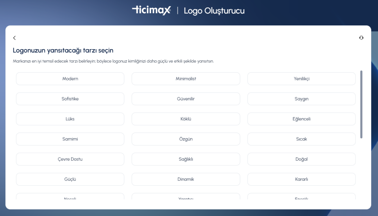Choose the Özgün style button
Image resolution: width=378 pixels, height=216 pixels.
(x=186, y=139)
